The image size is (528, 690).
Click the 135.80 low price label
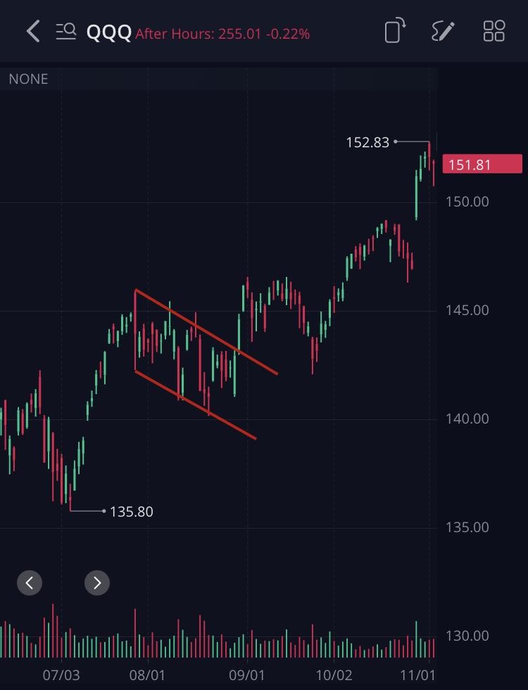coord(132,512)
